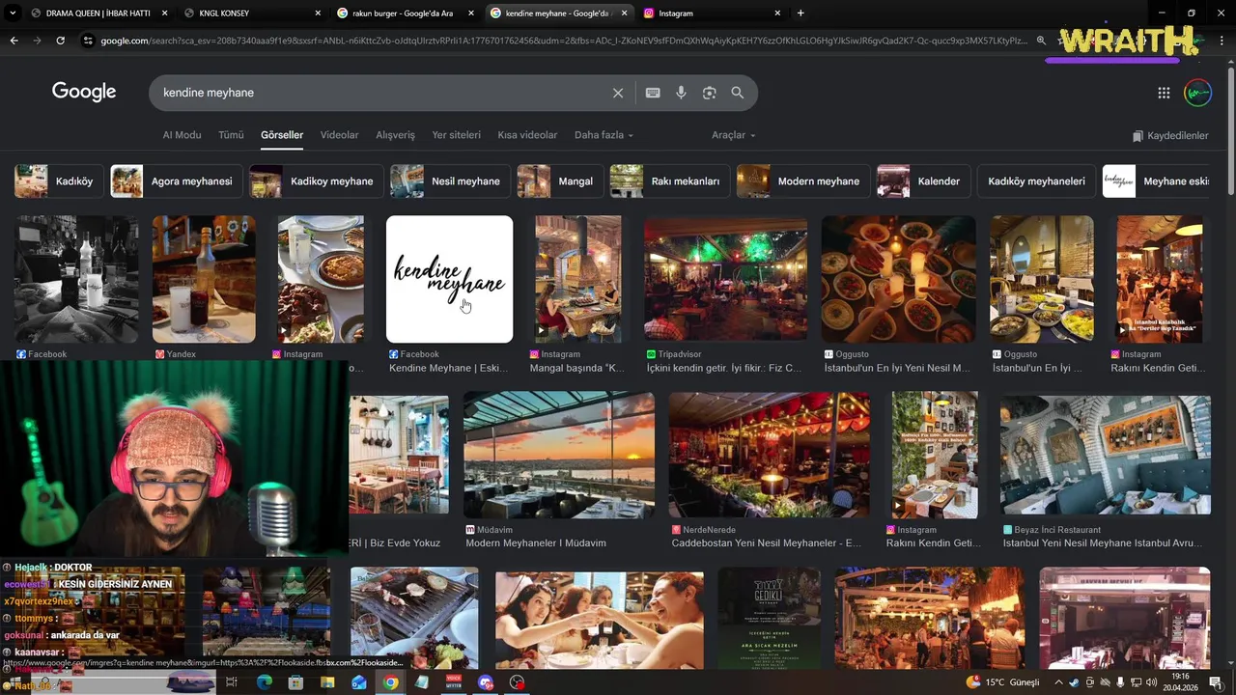Viewport: 1236px width, 695px height.
Task: Switch to the Yer siteleri tab
Action: 456,135
